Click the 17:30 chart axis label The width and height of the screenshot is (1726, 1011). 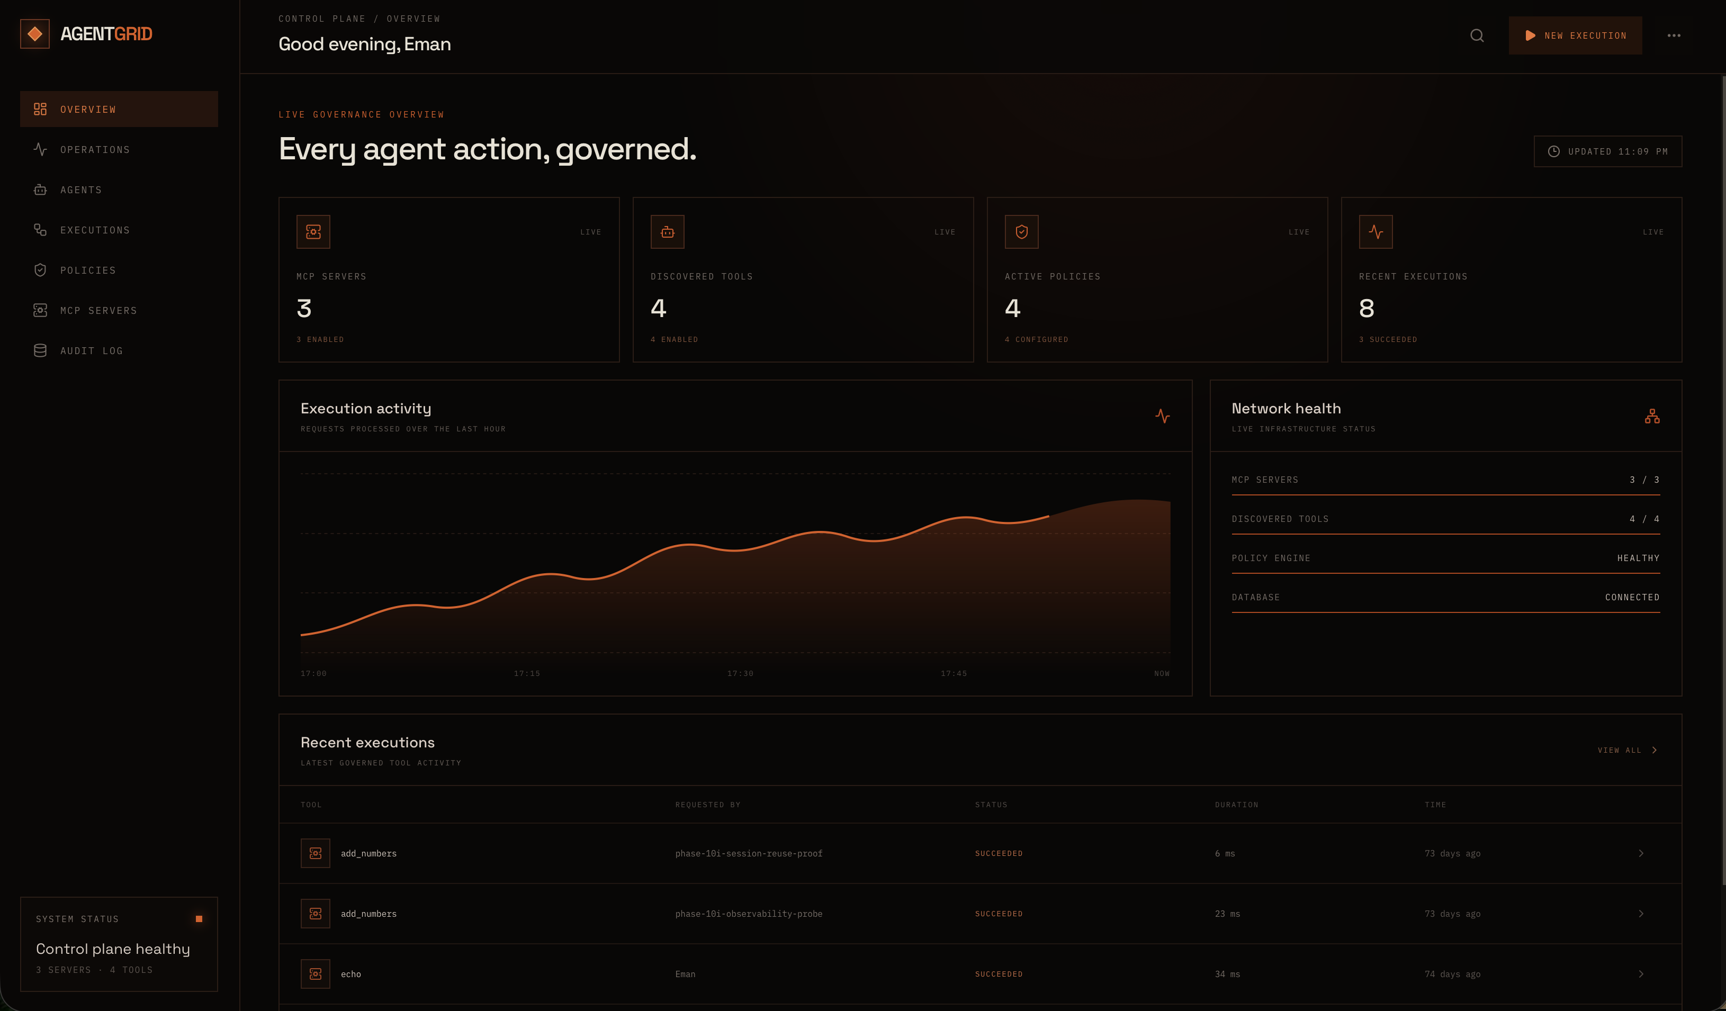coord(740,673)
